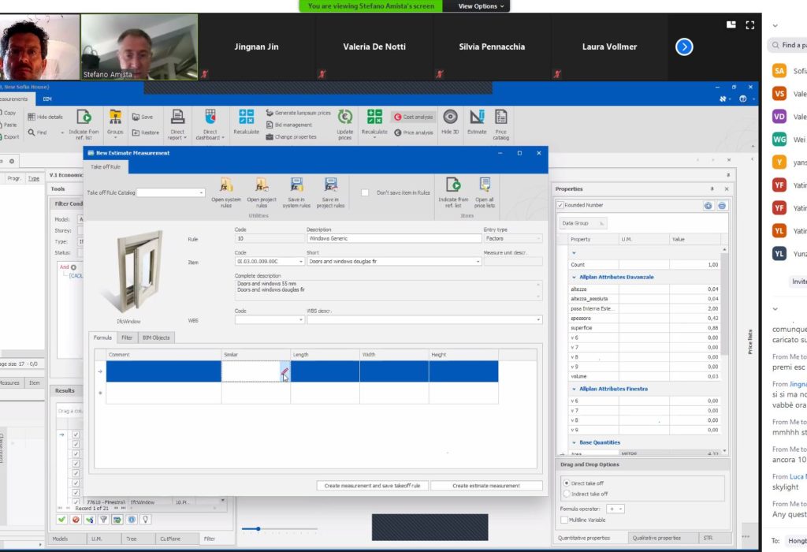Screen dimensions: 807x552
Task: Click the rule Description text field
Action: tap(392, 238)
